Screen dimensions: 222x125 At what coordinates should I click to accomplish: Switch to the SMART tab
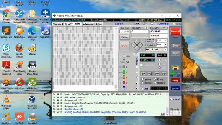pyautogui.click(x=69, y=24)
